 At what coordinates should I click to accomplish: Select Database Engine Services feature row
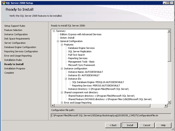(x=81, y=48)
